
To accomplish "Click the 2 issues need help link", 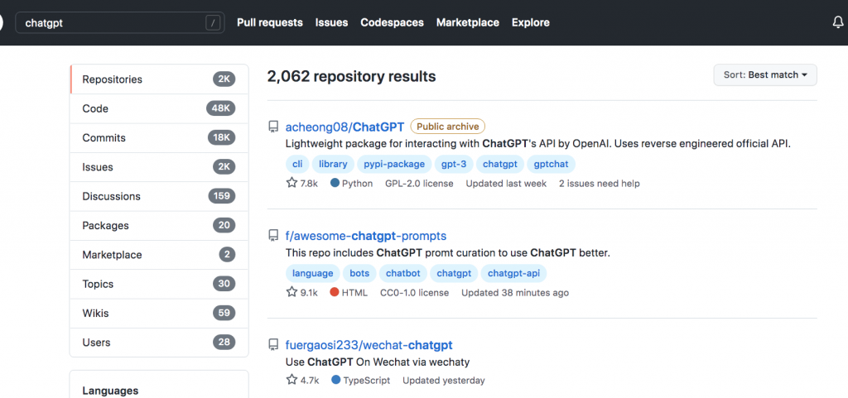I will point(600,184).
